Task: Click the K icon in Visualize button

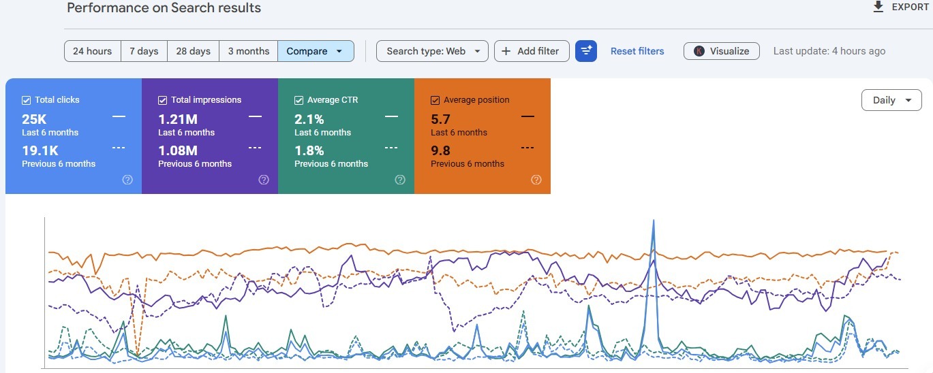Action: [x=699, y=51]
